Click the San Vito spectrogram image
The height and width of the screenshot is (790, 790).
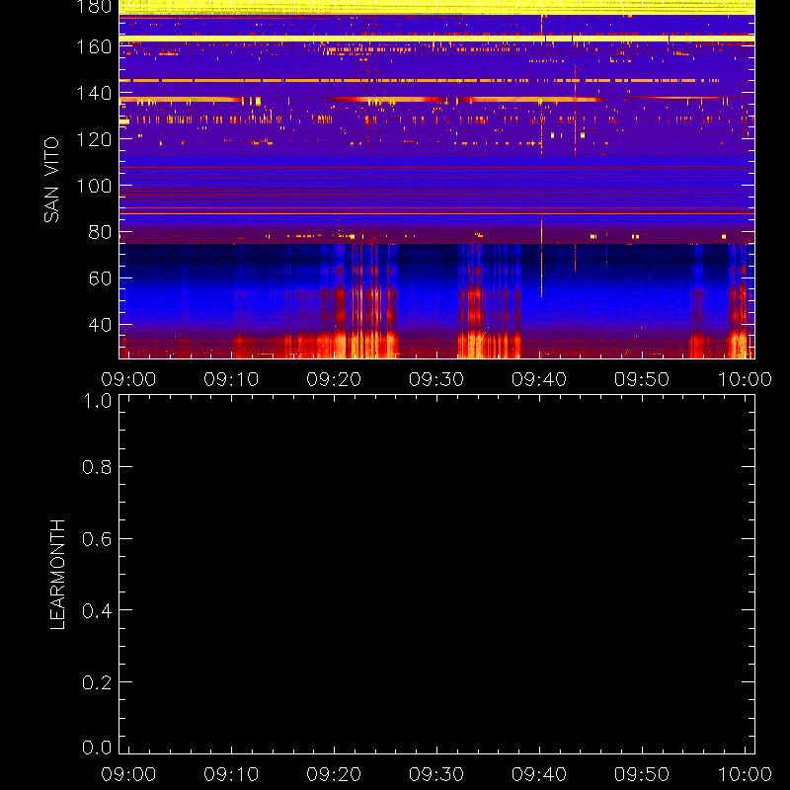436,180
